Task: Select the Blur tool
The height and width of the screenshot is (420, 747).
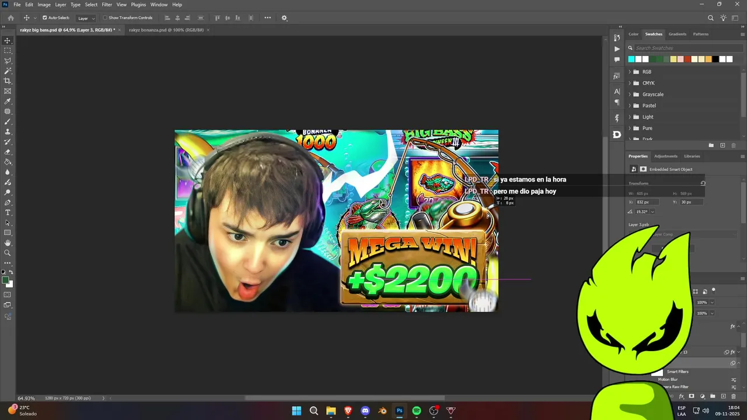Action: [8, 172]
